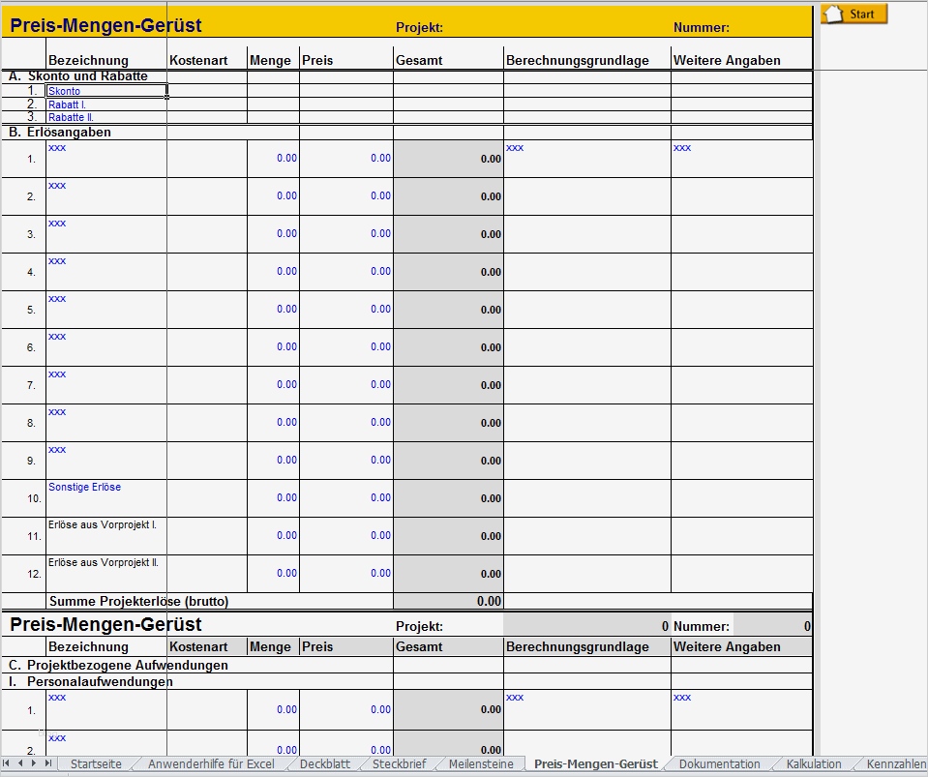Click the Projekt: label in yellow header
928x777 pixels.
[x=419, y=27]
